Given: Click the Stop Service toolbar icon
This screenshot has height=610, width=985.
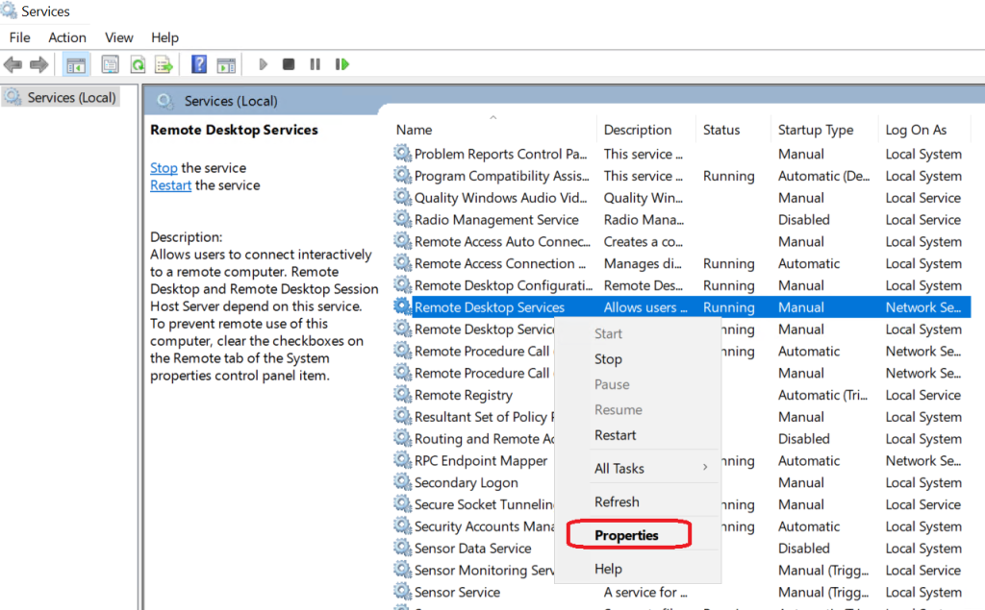Looking at the screenshot, I should 288,63.
